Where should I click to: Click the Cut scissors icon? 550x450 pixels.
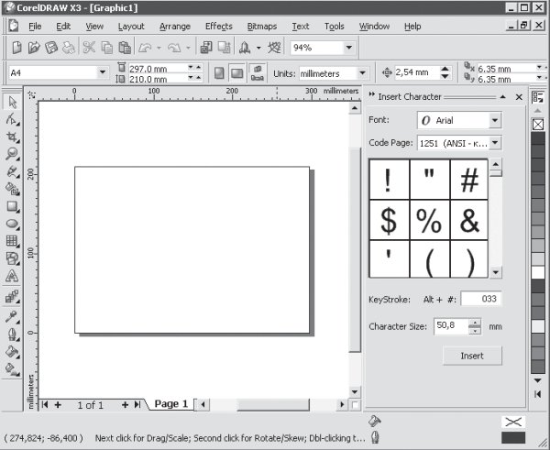(89, 48)
